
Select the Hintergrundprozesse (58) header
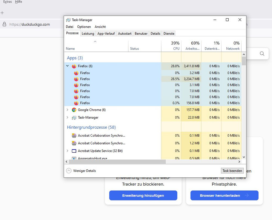[x=91, y=127]
